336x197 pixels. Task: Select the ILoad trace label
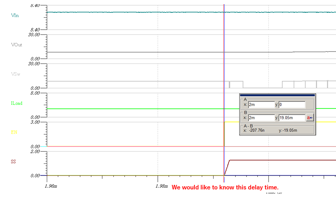coord(17,103)
